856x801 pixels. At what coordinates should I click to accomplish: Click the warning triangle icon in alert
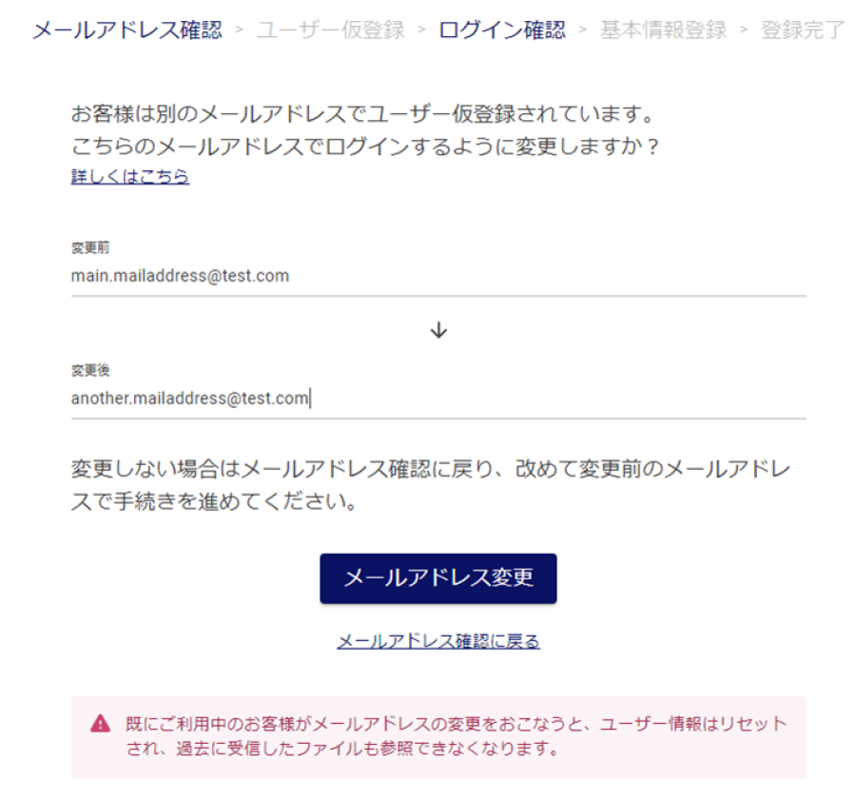coord(101,723)
